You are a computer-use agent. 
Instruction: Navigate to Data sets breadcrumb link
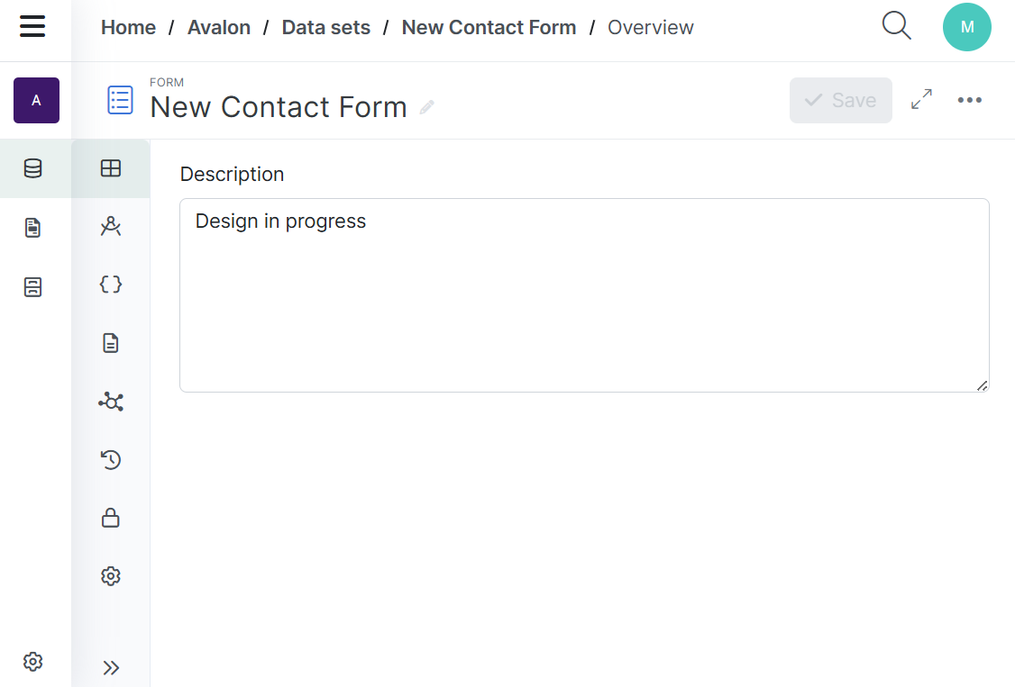[326, 27]
